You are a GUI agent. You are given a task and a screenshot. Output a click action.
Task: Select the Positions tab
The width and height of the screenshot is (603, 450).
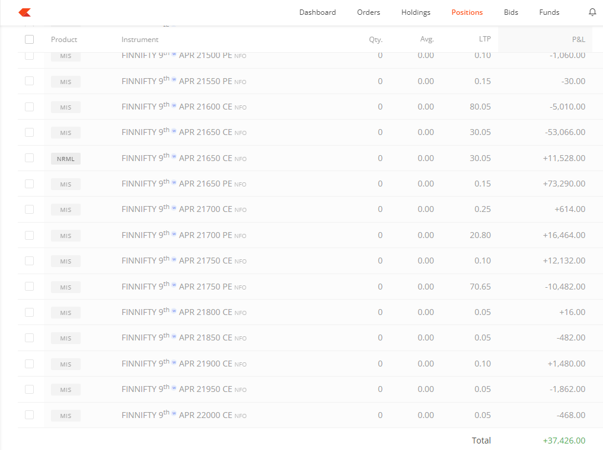pos(467,12)
